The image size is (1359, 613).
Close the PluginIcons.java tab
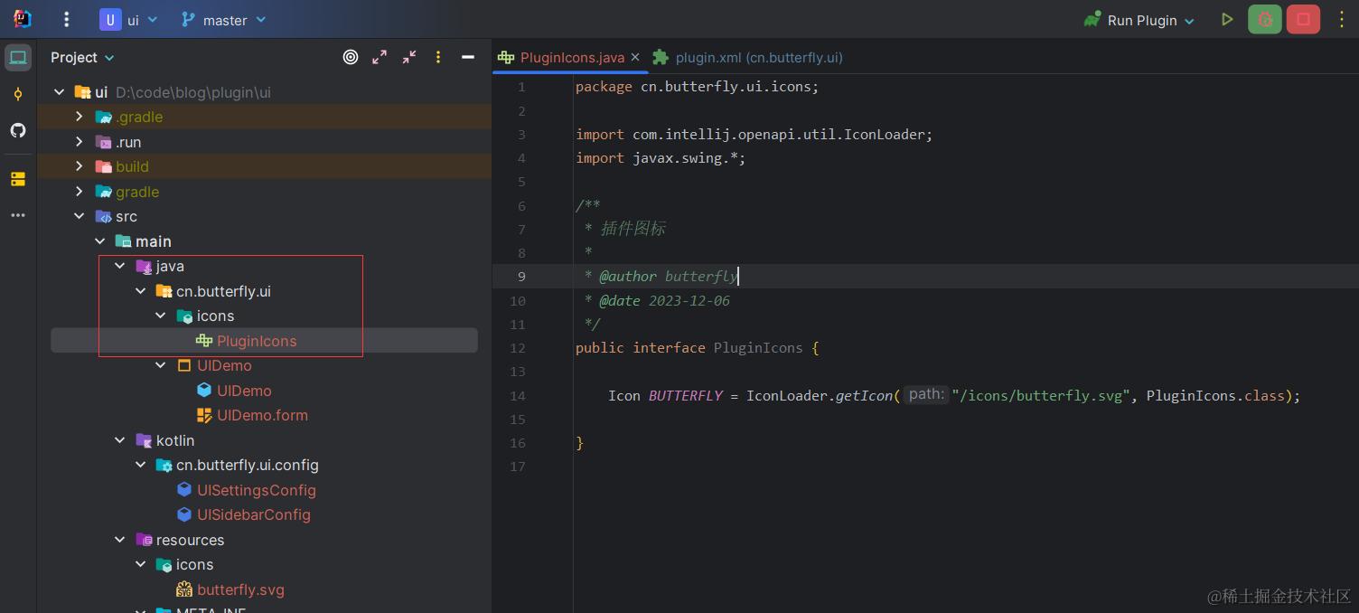coord(635,57)
